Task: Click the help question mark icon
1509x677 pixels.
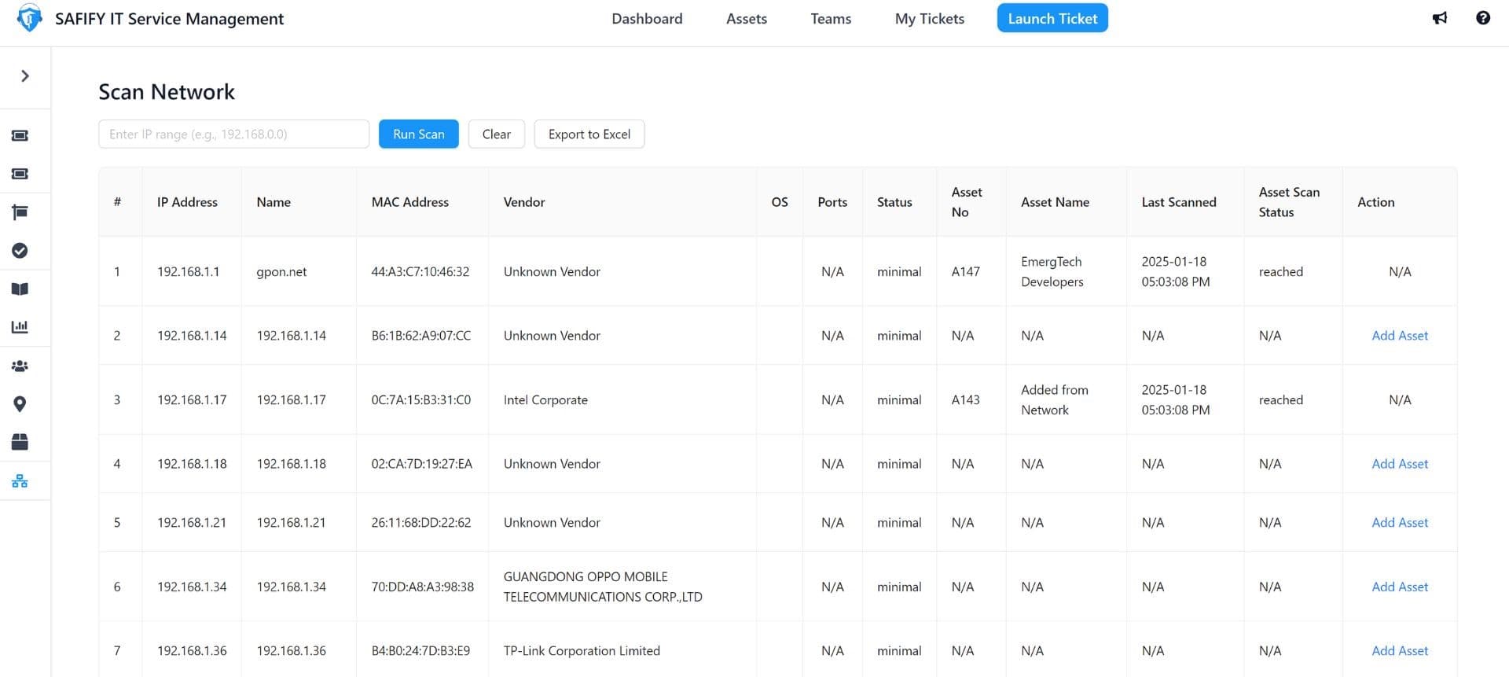Action: click(x=1482, y=18)
